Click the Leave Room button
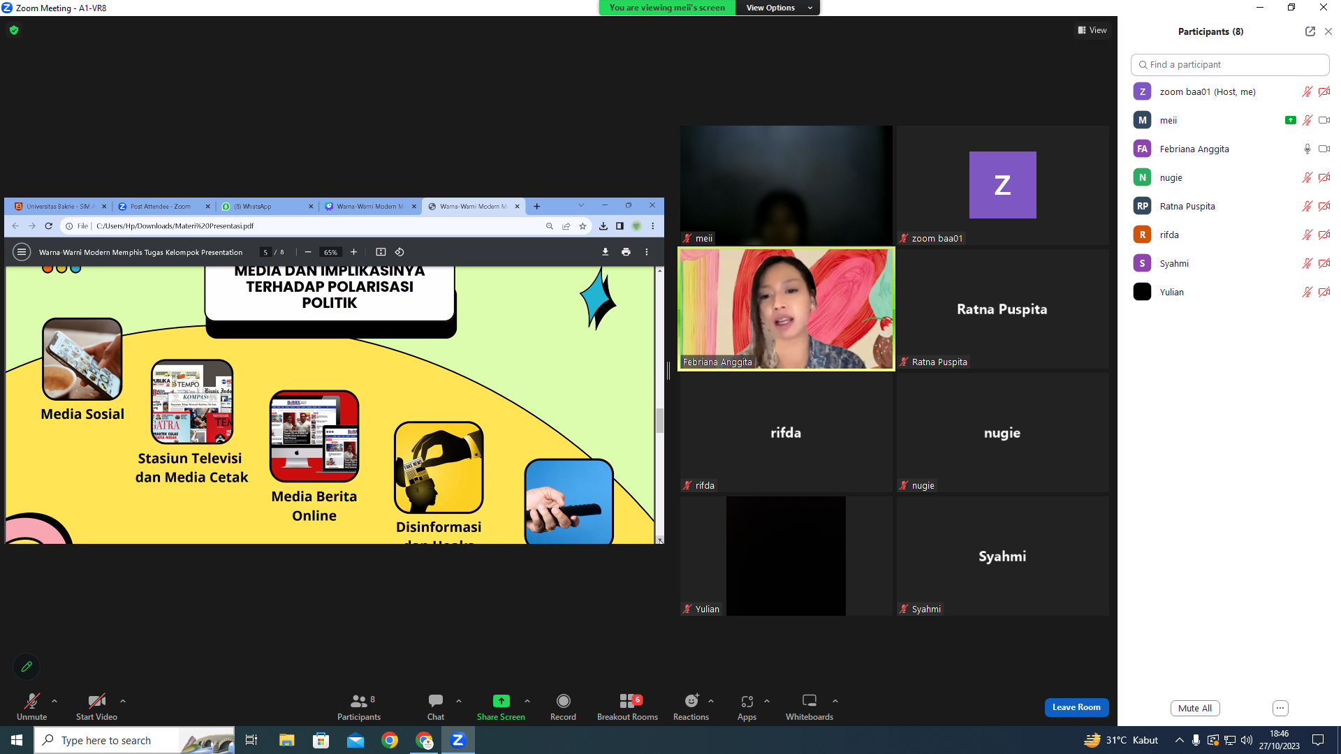The width and height of the screenshot is (1341, 754). [1076, 707]
